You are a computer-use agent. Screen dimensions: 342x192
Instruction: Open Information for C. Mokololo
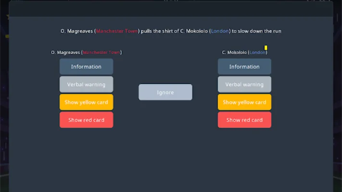244,67
